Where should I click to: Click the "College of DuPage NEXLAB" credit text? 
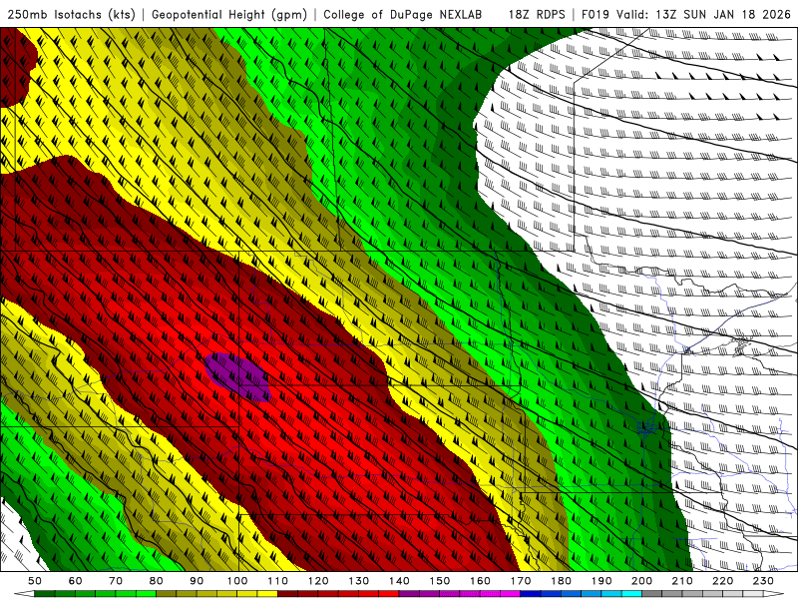[403, 14]
